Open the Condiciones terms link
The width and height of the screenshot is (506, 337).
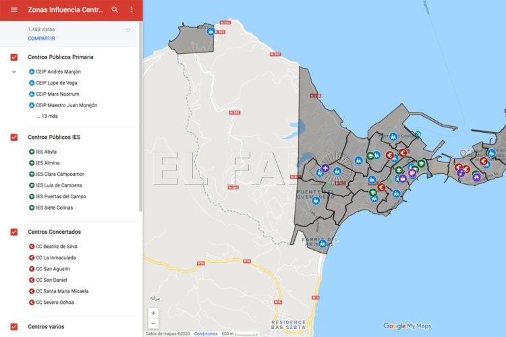tap(206, 334)
